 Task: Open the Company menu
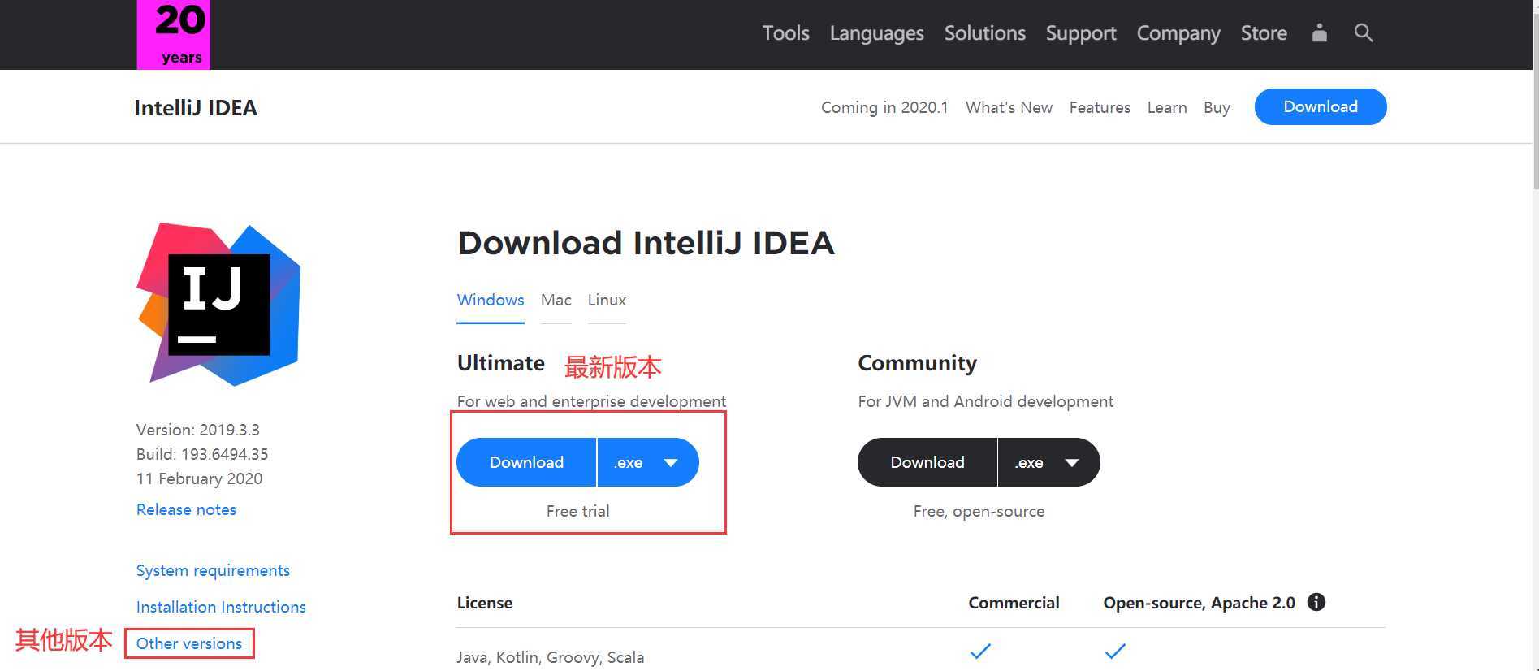tap(1178, 33)
